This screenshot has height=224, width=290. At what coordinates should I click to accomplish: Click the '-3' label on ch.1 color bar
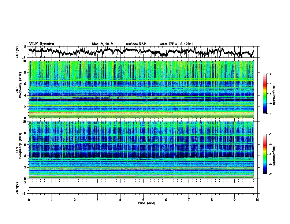pos(270,74)
